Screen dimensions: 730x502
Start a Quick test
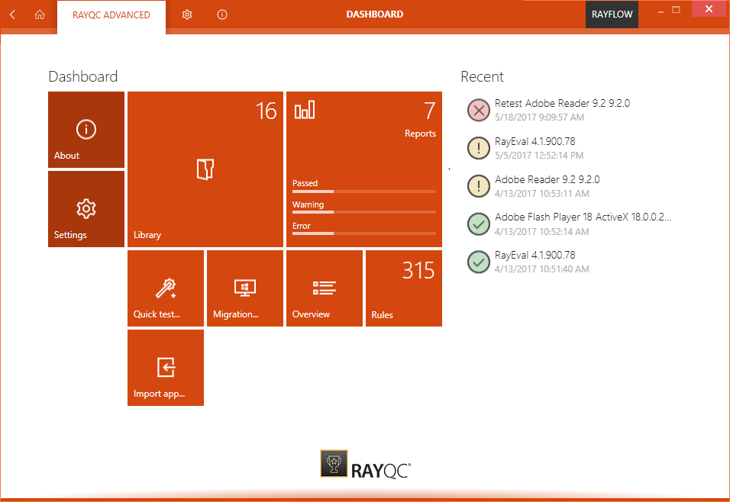point(165,288)
